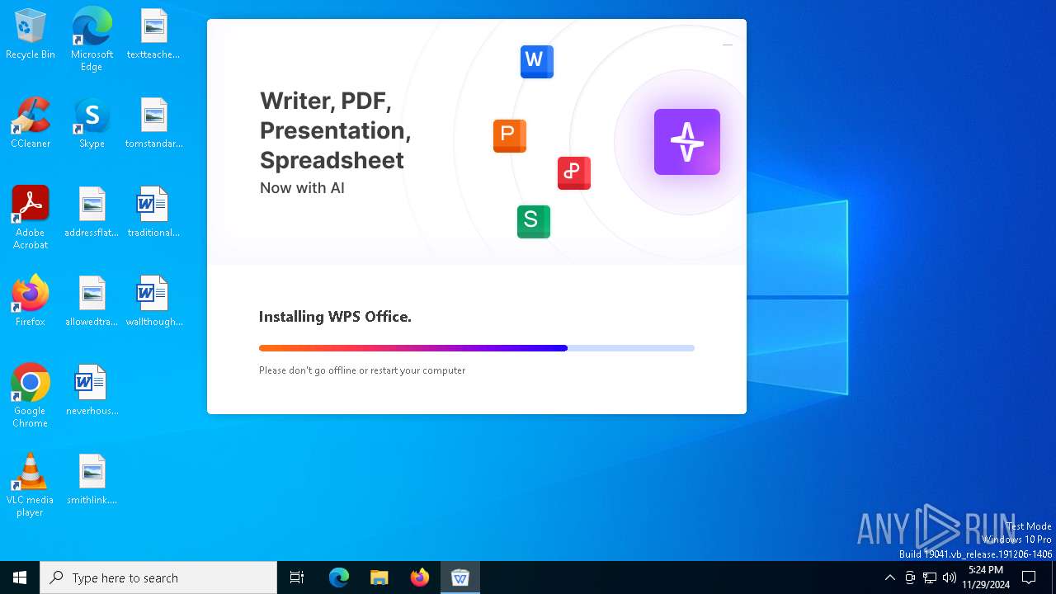Click the Meet Now tray icon

910,577
